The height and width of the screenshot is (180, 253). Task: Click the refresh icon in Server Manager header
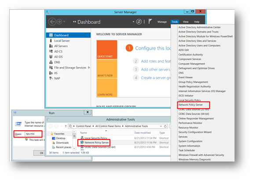139,22
